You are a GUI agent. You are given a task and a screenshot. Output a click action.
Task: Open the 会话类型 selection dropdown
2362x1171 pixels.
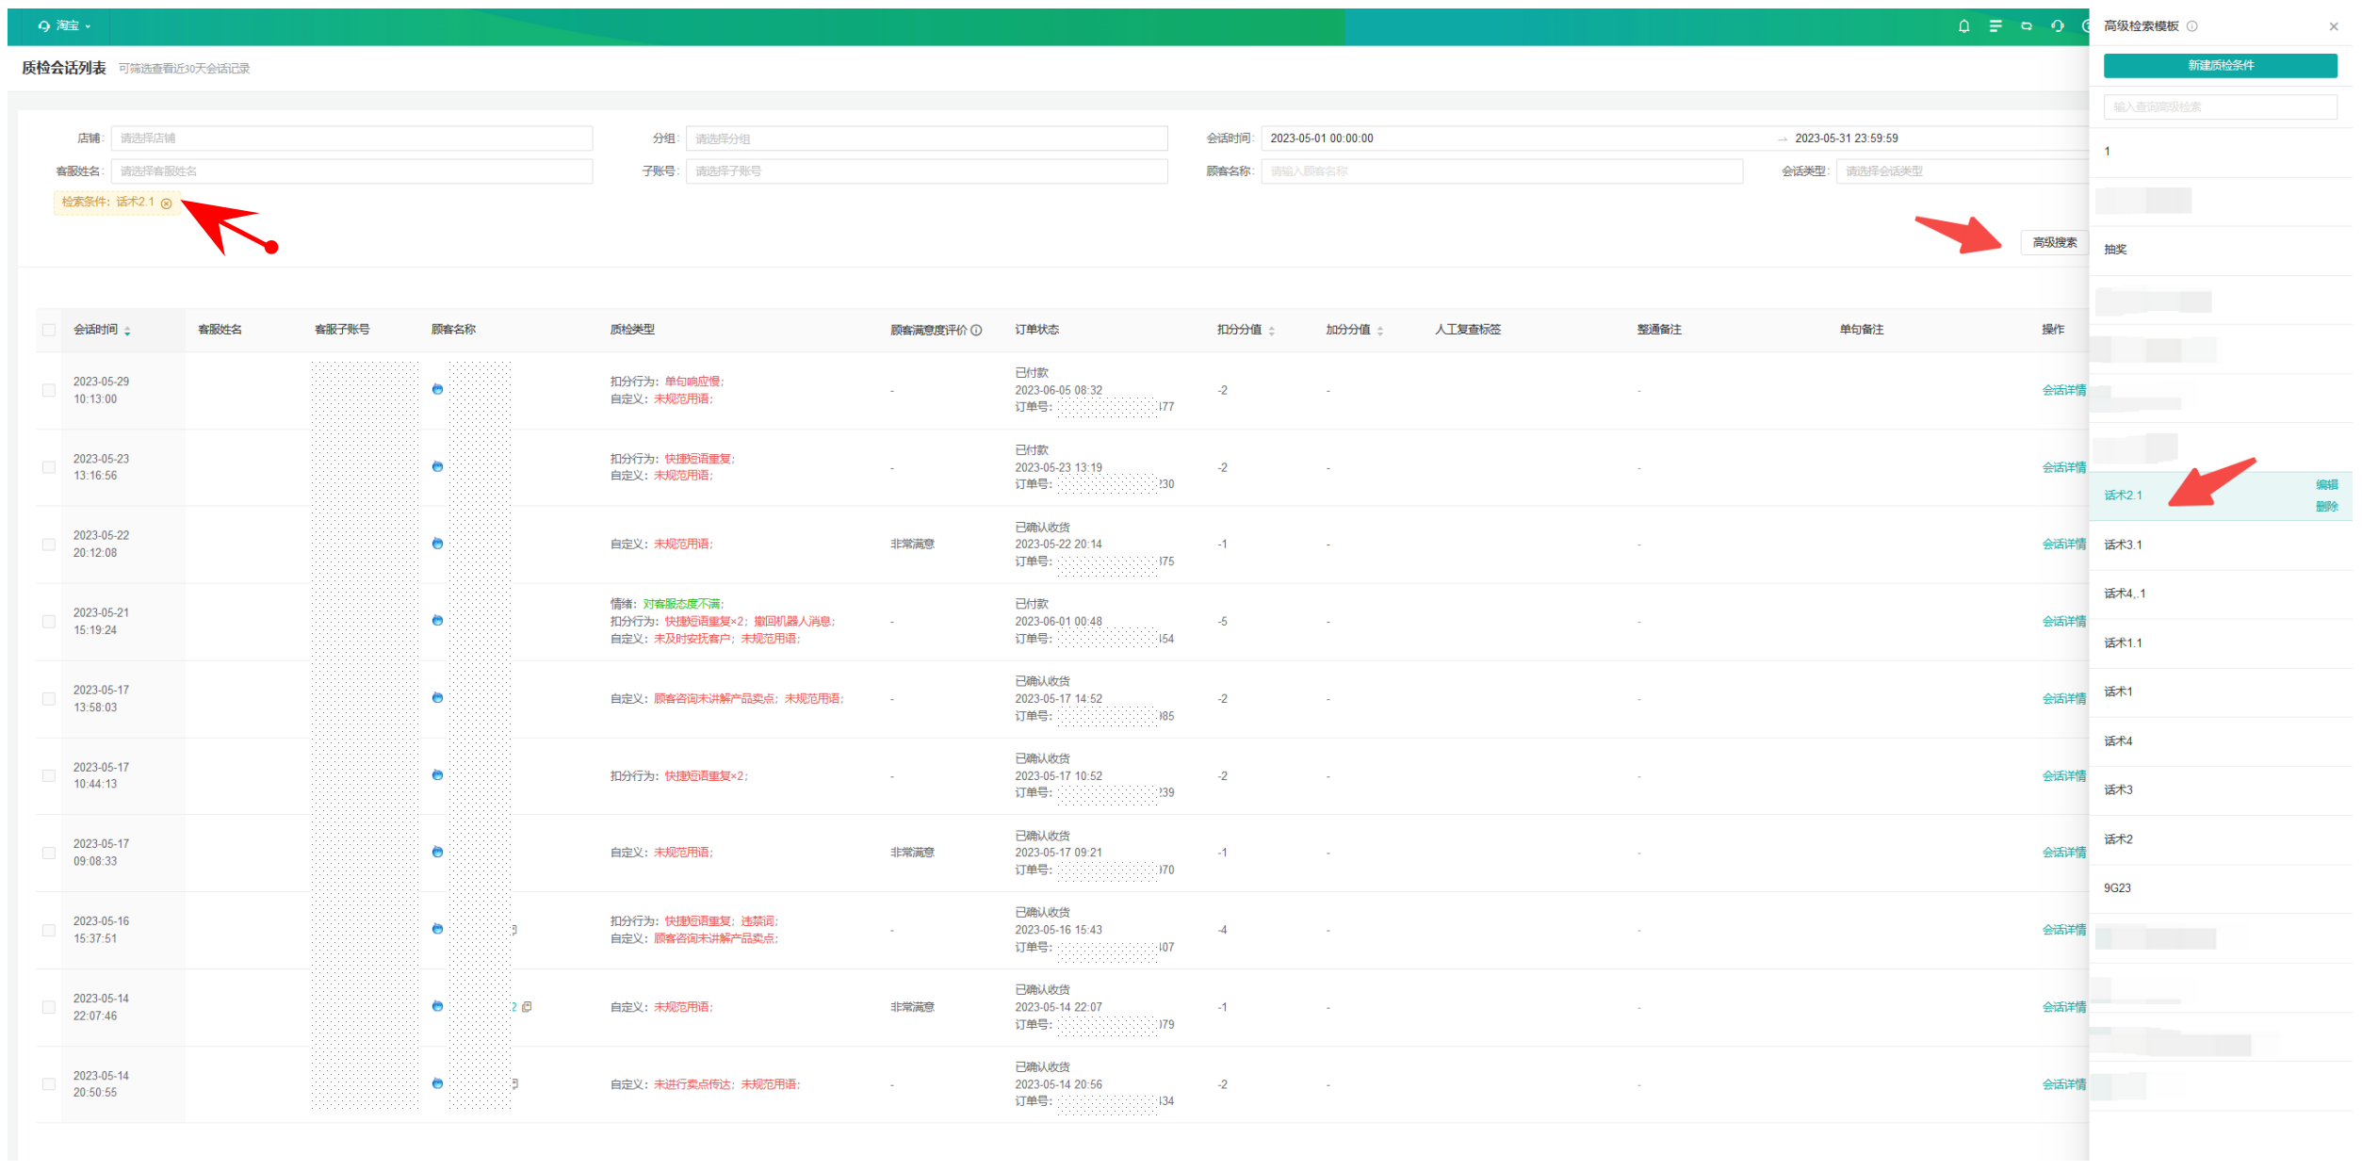point(1963,171)
